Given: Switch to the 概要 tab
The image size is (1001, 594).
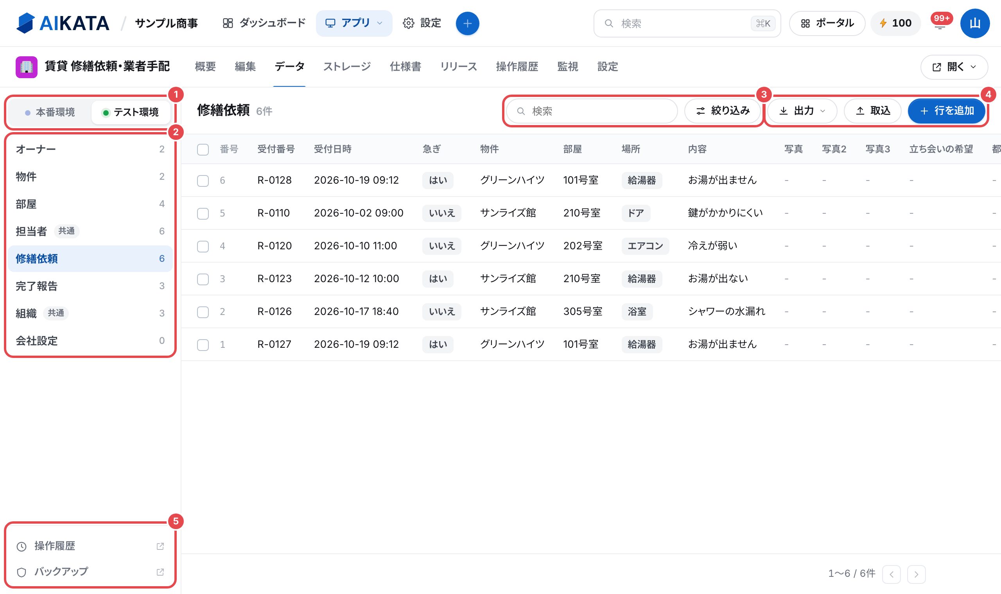Looking at the screenshot, I should (205, 66).
